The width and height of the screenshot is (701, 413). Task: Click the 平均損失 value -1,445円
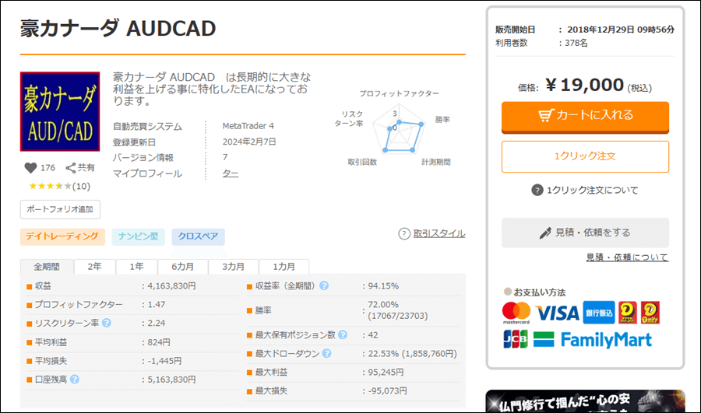[164, 361]
